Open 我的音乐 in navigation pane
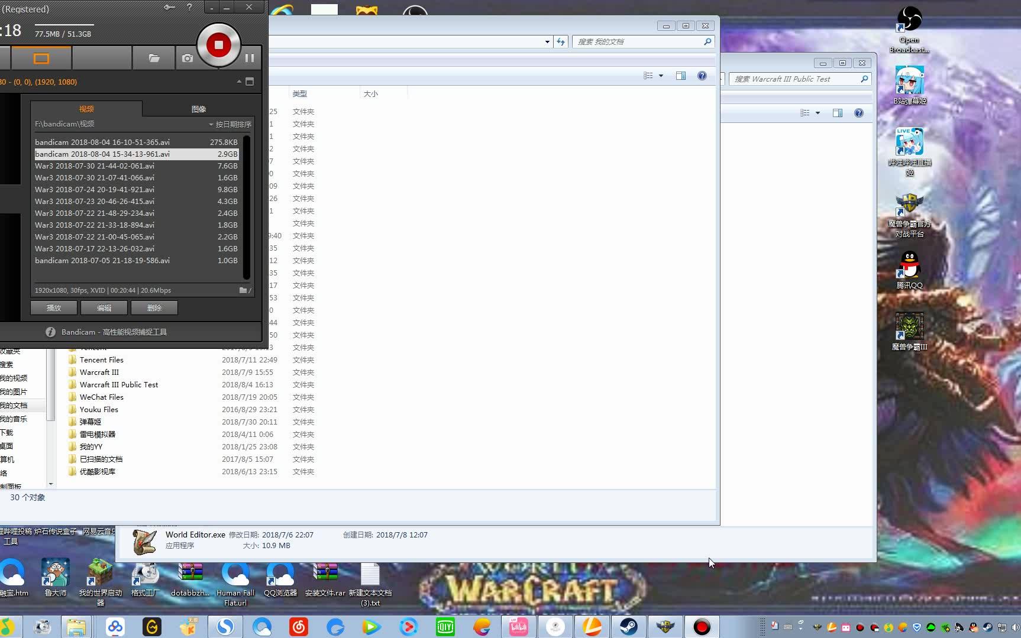1021x638 pixels. click(14, 419)
